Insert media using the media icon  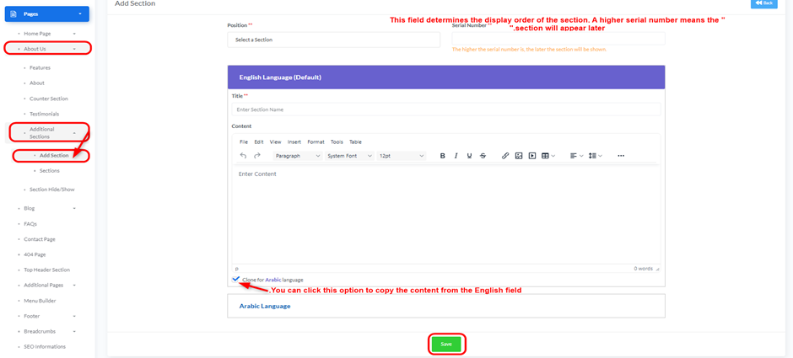[x=532, y=156]
